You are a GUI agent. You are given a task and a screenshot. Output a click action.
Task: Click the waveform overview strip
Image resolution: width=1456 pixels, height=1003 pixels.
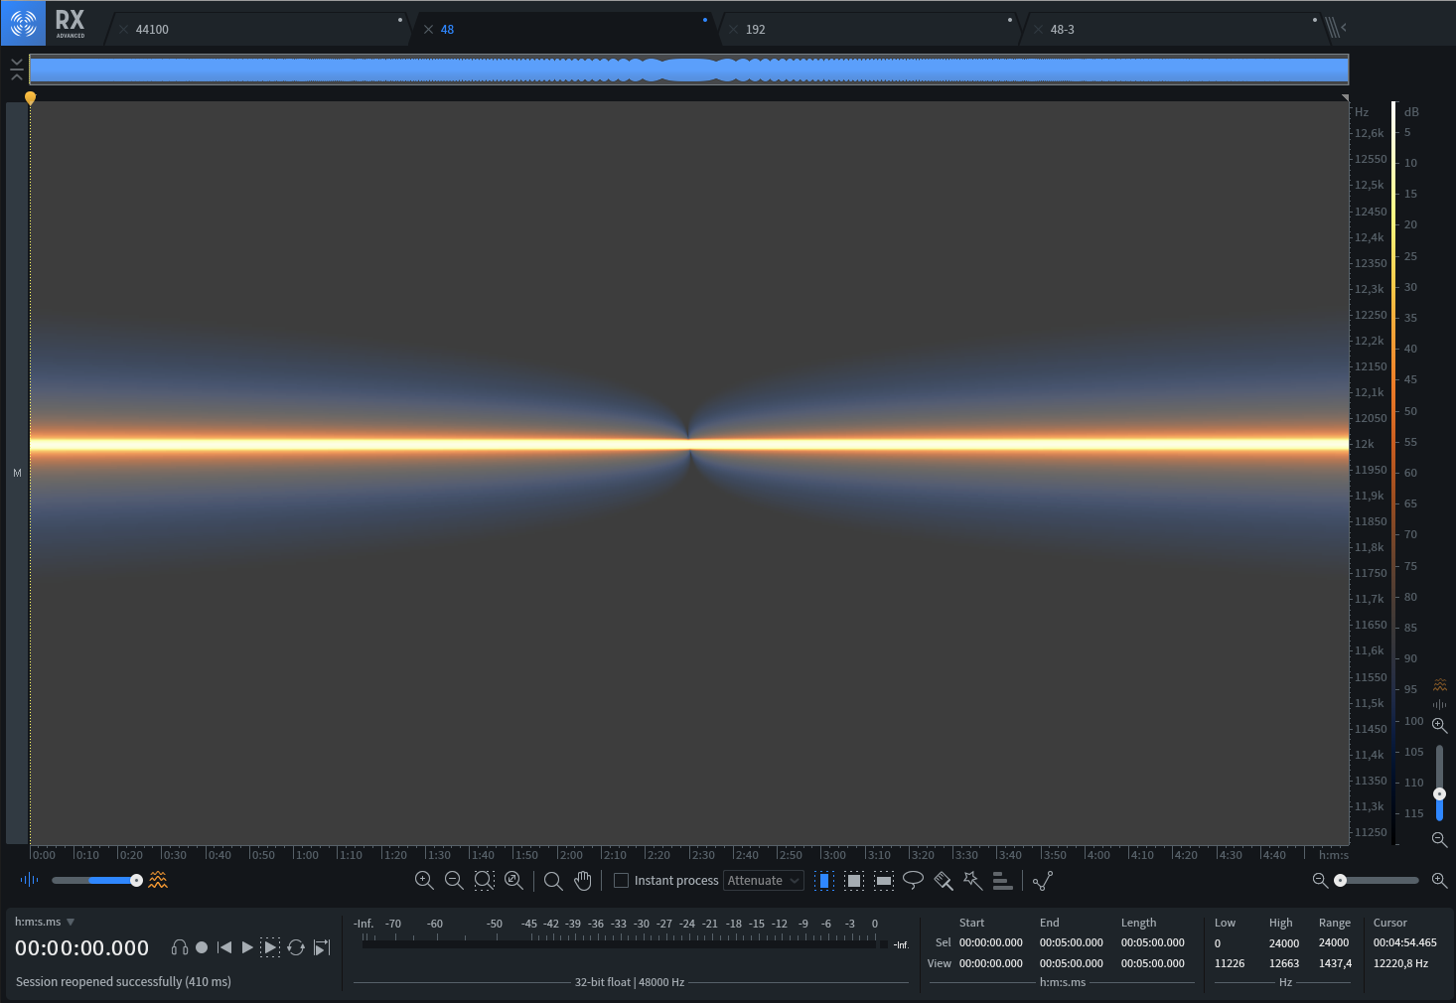688,70
